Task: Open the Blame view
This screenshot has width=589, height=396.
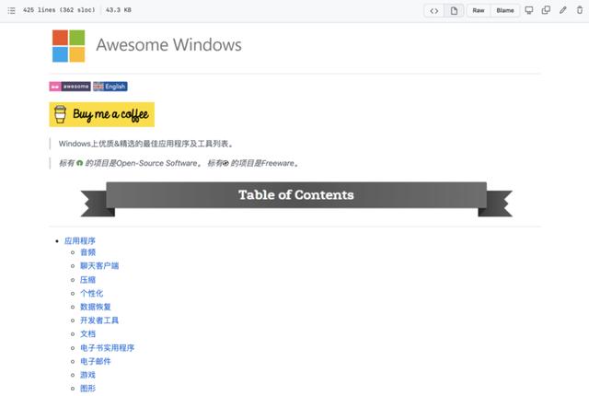Action: [505, 10]
